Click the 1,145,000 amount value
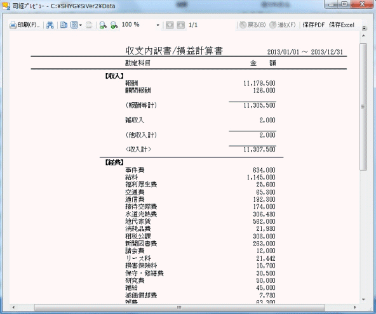Screen dimensions: 376x314 (x=261, y=177)
